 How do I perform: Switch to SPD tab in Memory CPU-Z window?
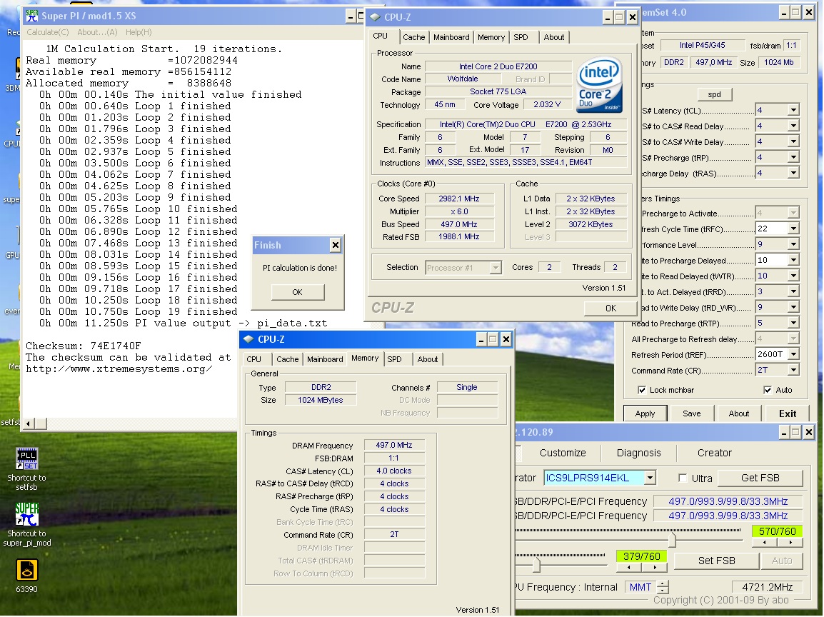click(395, 359)
